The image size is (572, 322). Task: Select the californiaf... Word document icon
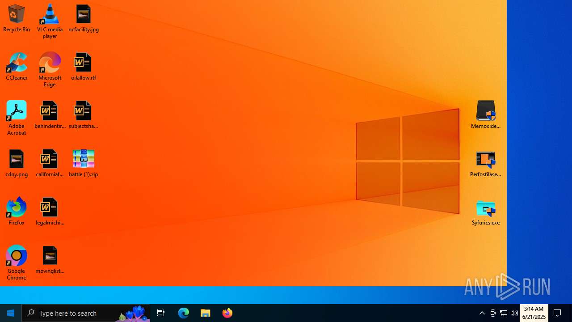(50, 164)
